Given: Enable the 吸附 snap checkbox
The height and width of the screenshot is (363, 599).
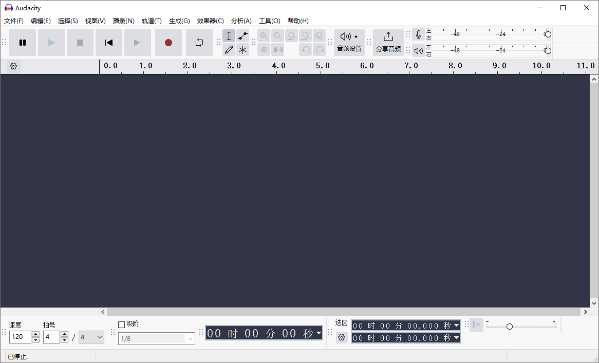Looking at the screenshot, I should [122, 324].
